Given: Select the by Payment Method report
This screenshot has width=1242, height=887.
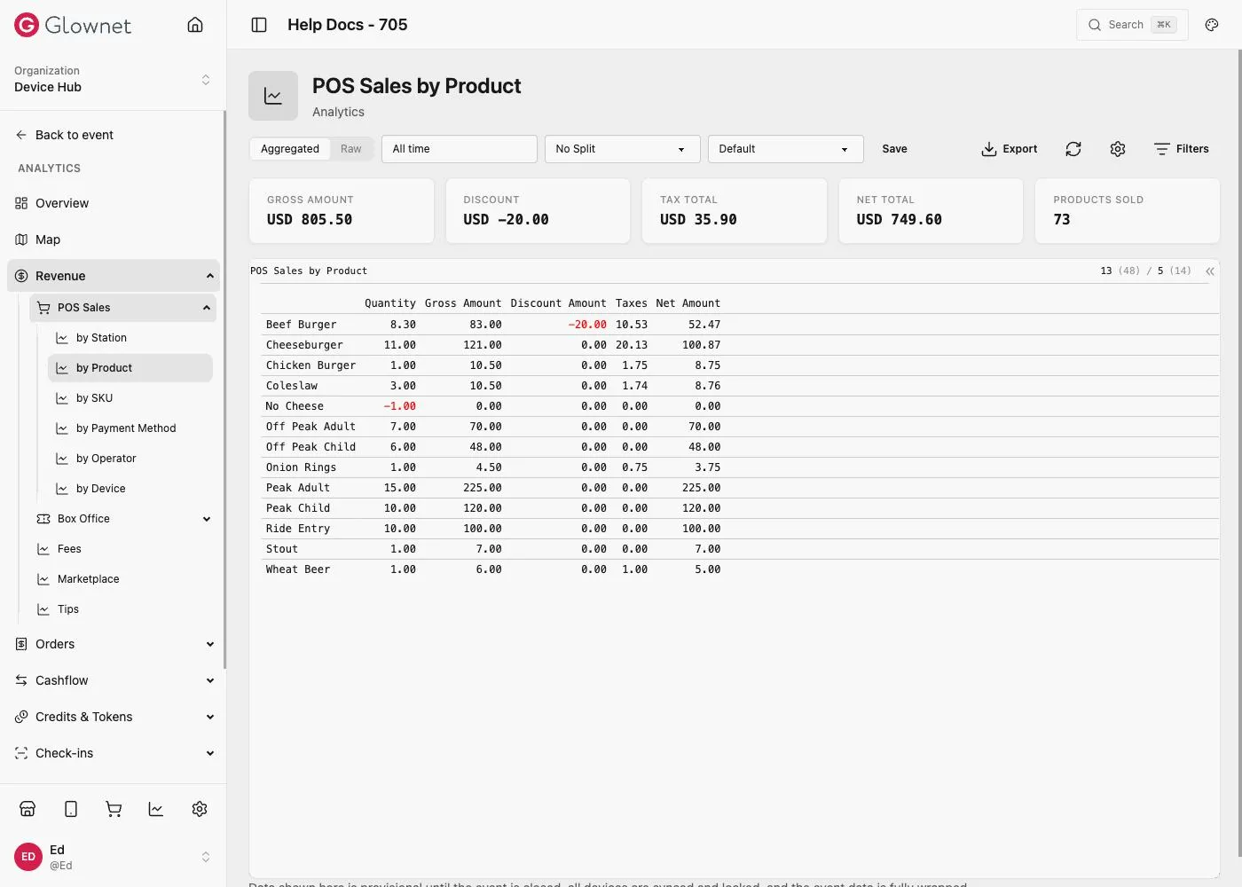Looking at the screenshot, I should [x=130, y=428].
